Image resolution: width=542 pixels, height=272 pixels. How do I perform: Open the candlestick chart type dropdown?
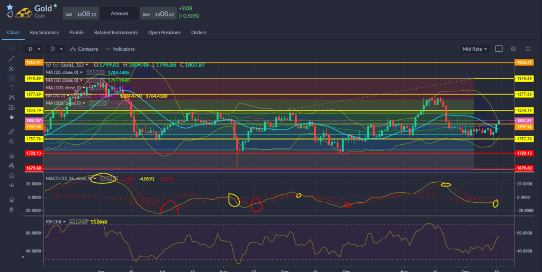pos(56,49)
